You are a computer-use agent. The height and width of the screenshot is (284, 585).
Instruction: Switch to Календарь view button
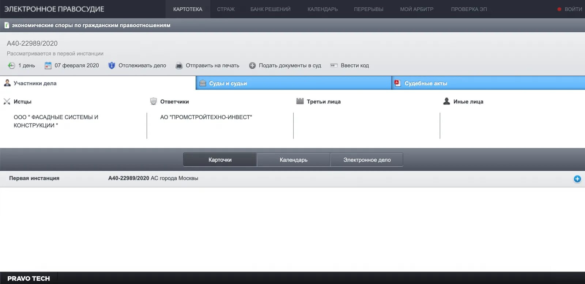click(293, 160)
